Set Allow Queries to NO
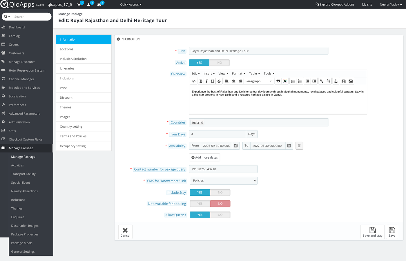This screenshot has height=261, width=406. coord(220,215)
